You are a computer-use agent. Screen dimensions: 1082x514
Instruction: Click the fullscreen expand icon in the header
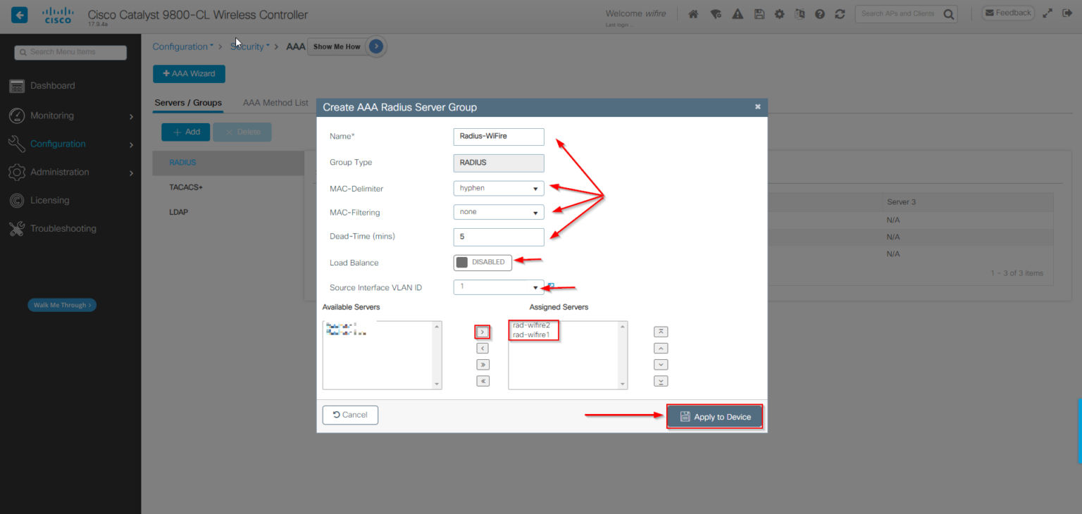[1047, 13]
